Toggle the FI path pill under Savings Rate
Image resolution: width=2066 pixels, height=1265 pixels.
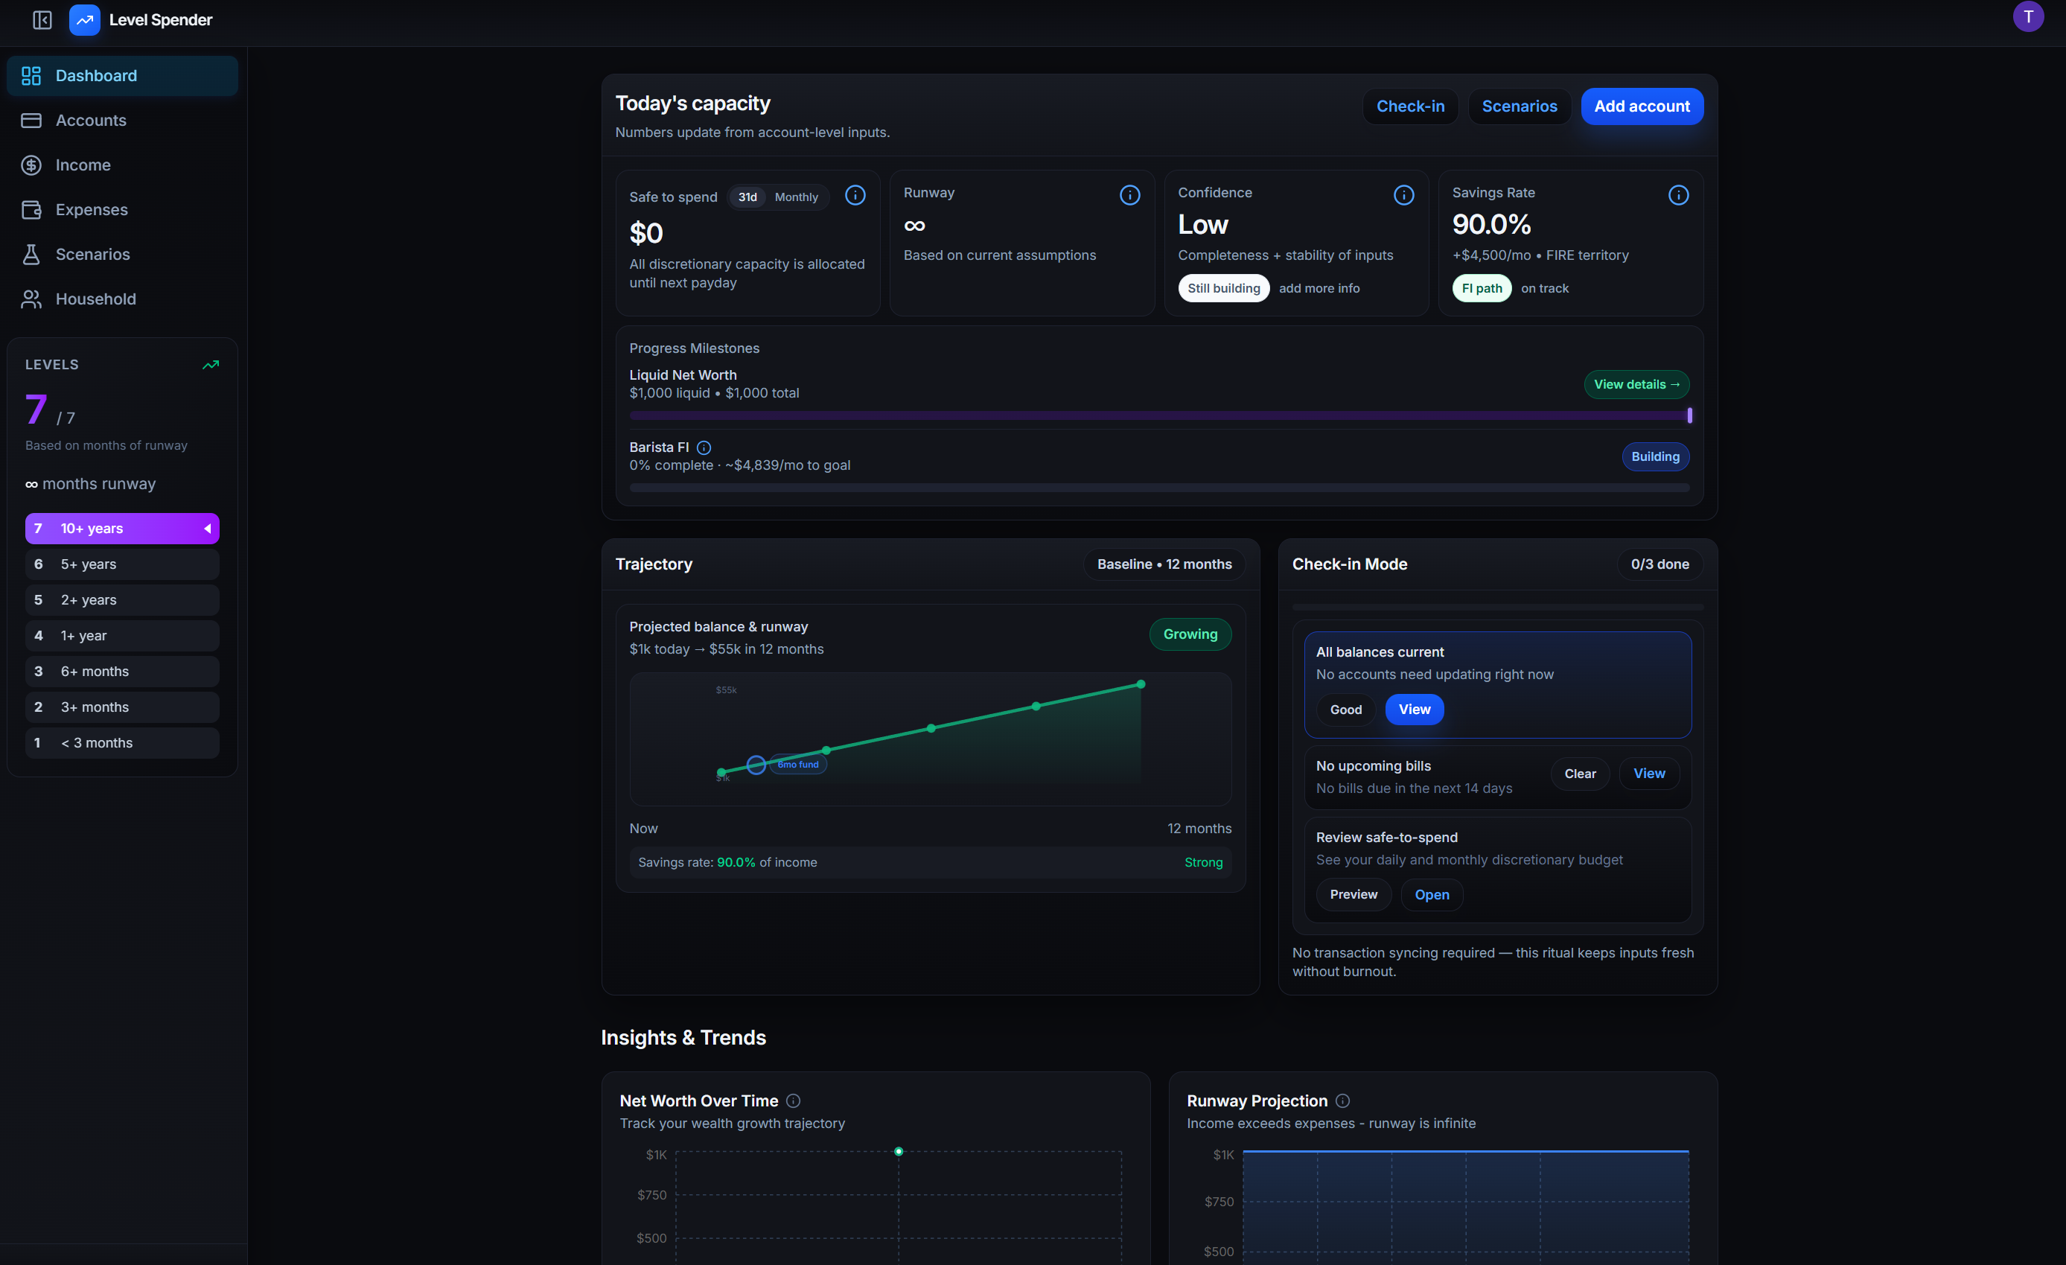pos(1482,287)
